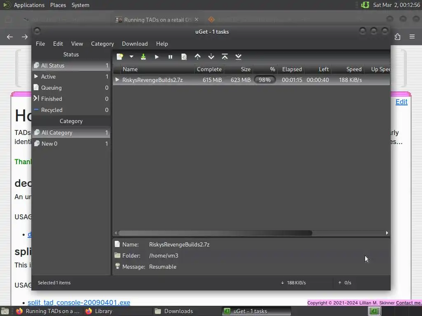Move download to the bottom of the list
422x316 pixels.
pos(238,57)
